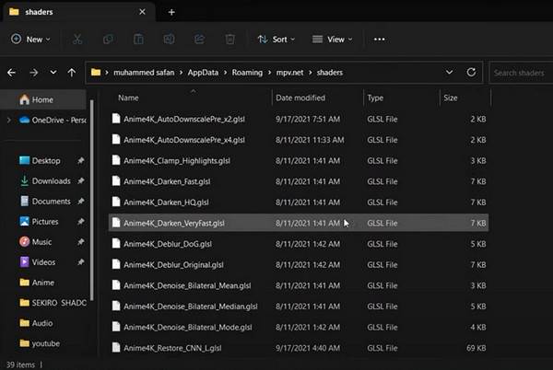This screenshot has width=553, height=370.
Task: Click the Documents icon in sidebar
Action: (x=24, y=201)
